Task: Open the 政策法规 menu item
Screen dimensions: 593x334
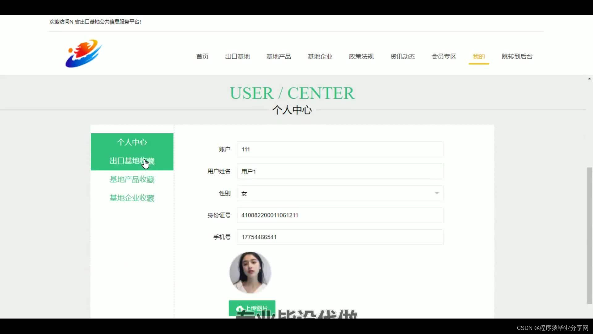Action: click(361, 57)
